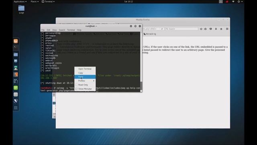Open the Terminal app menu in the top bar

(48, 2)
